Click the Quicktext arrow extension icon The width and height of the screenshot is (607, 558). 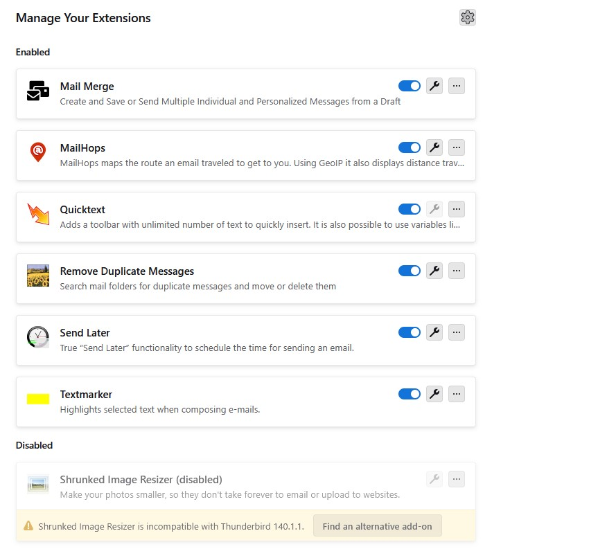pyautogui.click(x=38, y=214)
